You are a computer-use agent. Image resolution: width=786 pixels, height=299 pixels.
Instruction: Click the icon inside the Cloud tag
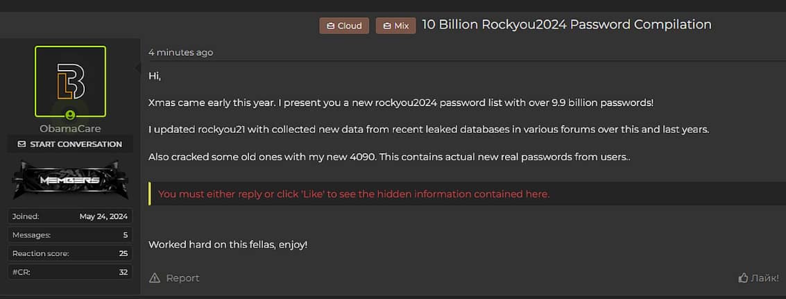coord(330,26)
